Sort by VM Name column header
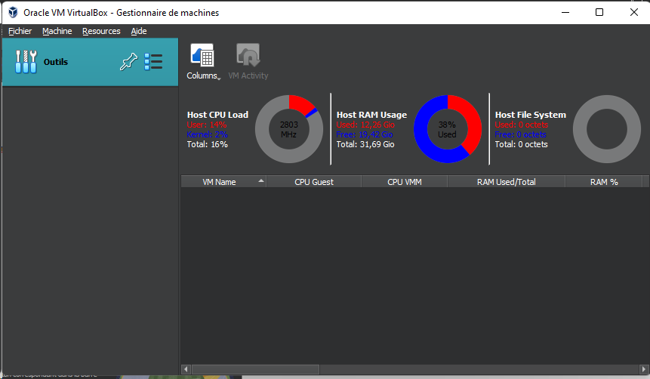The height and width of the screenshot is (379, 650). [223, 182]
